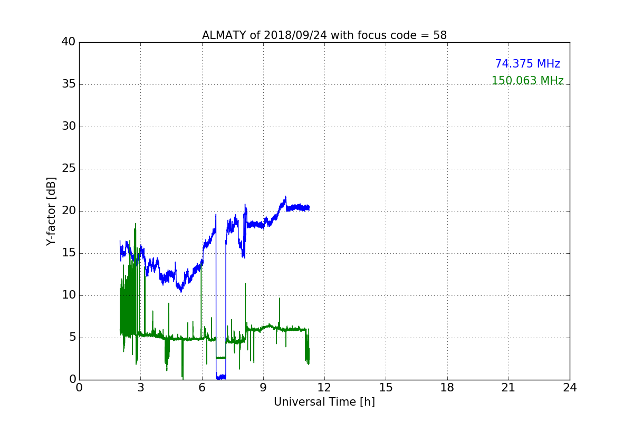Select the blue 74.375 MHz legend label
Screen dimensions: 633x422
(x=527, y=64)
